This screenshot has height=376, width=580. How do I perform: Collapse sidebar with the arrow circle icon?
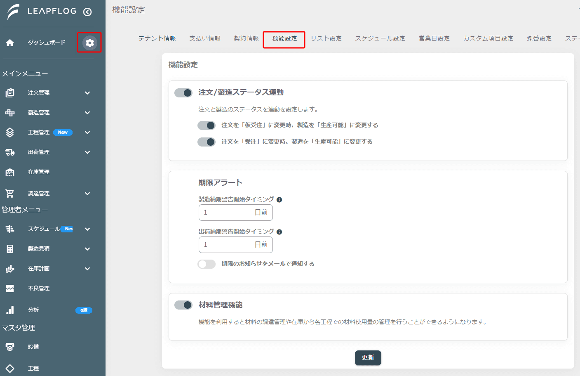coord(87,12)
